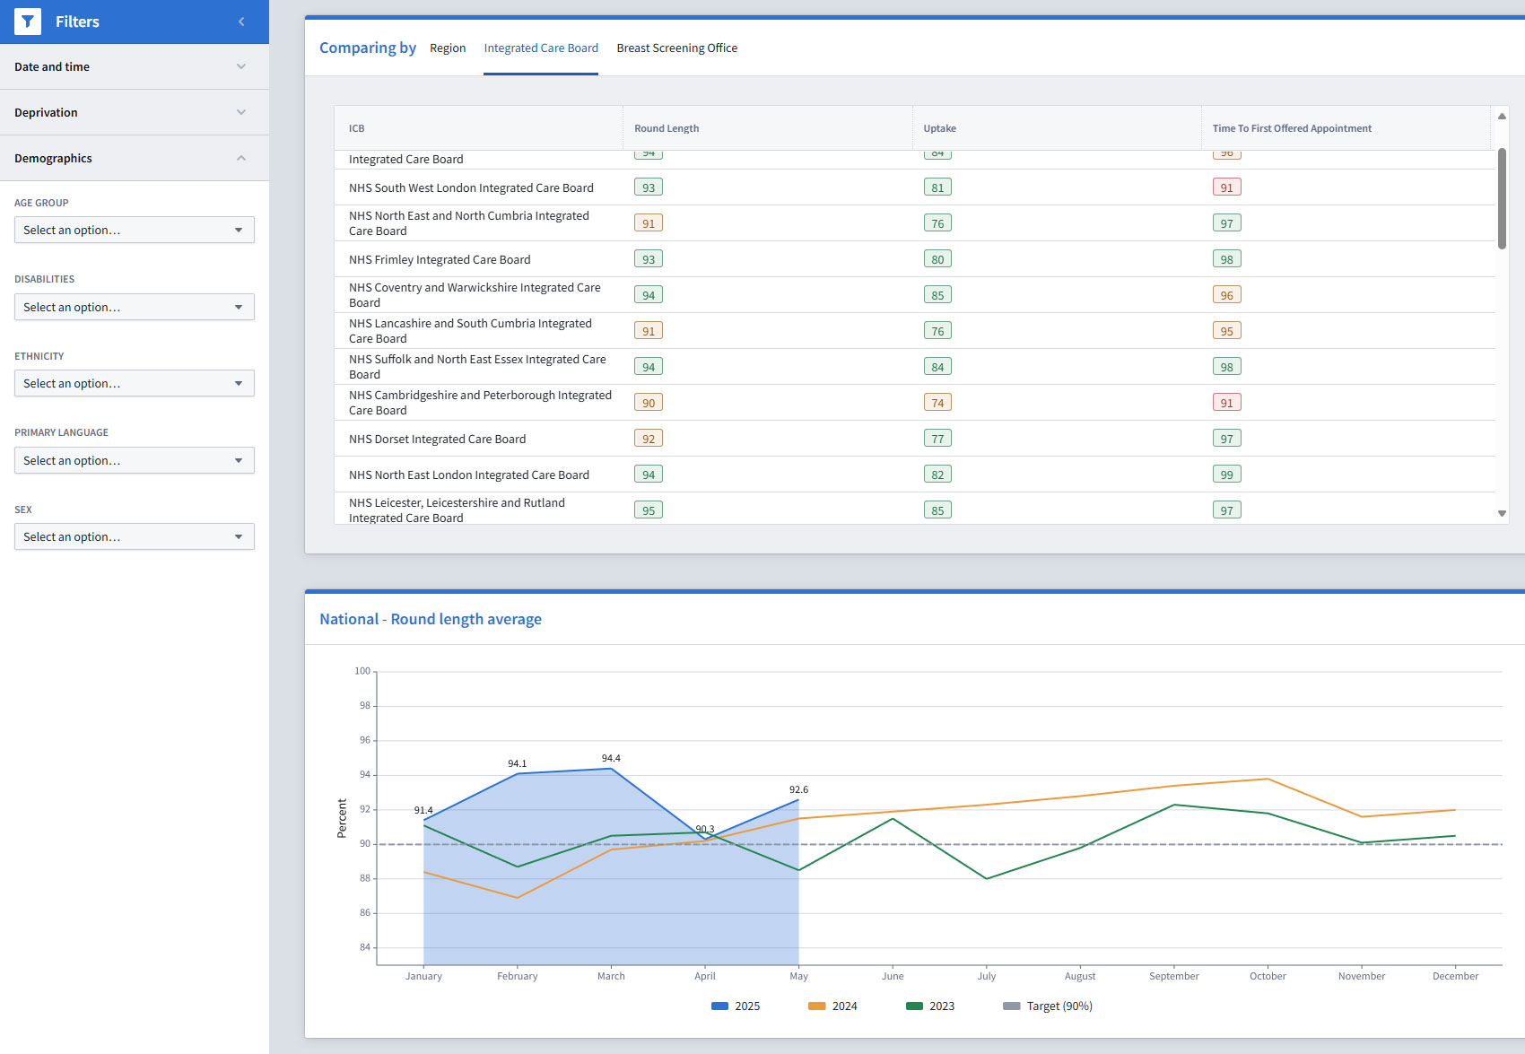This screenshot has width=1525, height=1054.
Task: Sort by the Uptake column header
Action: (x=939, y=128)
